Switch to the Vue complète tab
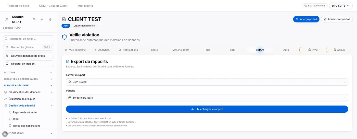357x139 pixels. point(75,50)
